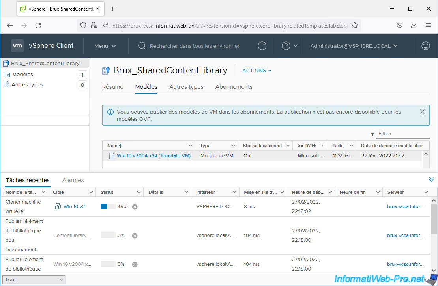Image resolution: width=438 pixels, height=286 pixels.
Task: Open the SE invité column chevron
Action: (323, 146)
